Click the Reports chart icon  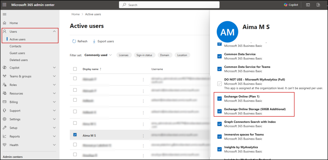pos(5,136)
